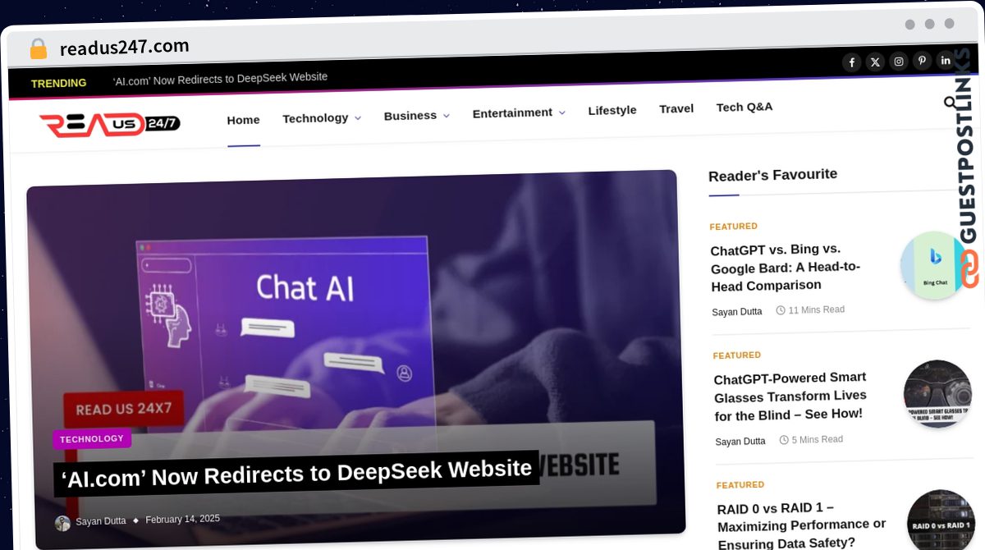
Task: Open the Business menu item
Action: pos(410,116)
